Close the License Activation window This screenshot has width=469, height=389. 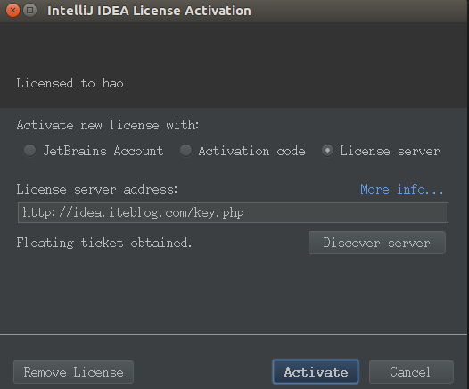pyautogui.click(x=12, y=11)
